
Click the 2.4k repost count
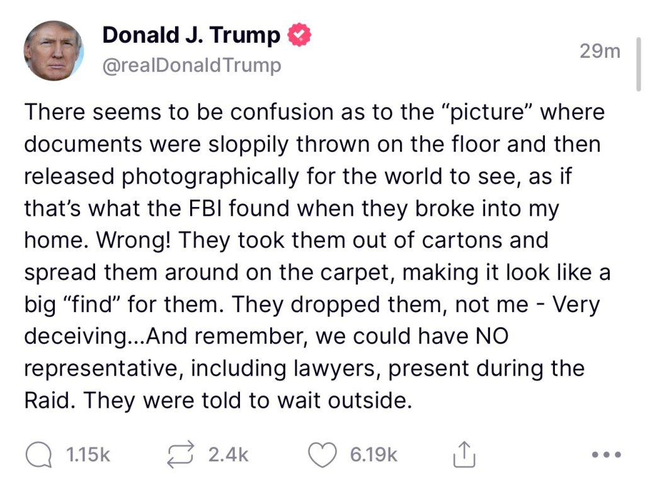click(x=228, y=454)
